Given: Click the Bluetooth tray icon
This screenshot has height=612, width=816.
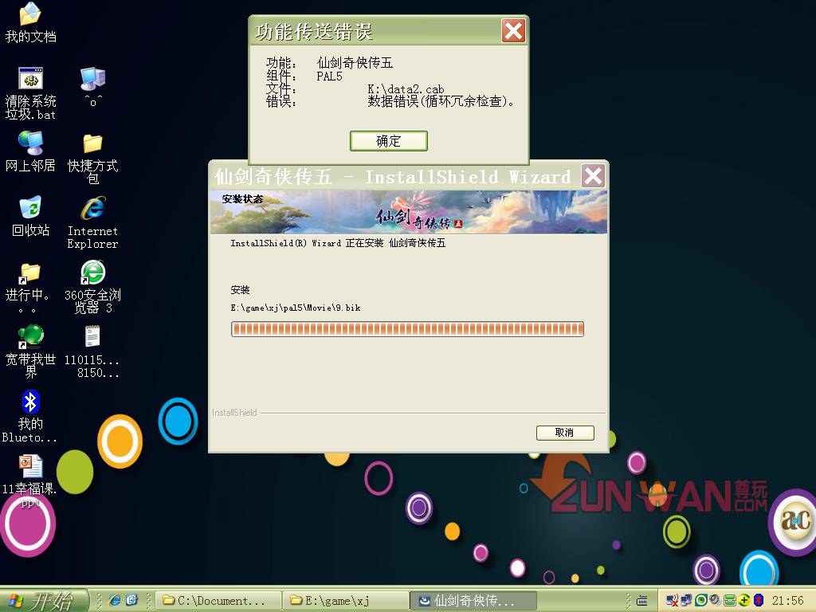Looking at the screenshot, I should (x=759, y=601).
